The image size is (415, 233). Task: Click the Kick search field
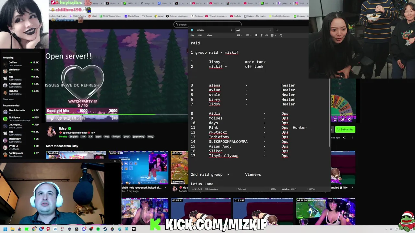(x=207, y=25)
